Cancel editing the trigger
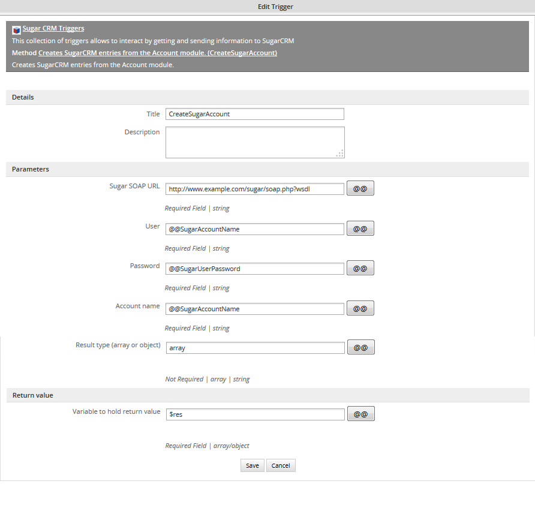The image size is (535, 508). click(x=281, y=466)
